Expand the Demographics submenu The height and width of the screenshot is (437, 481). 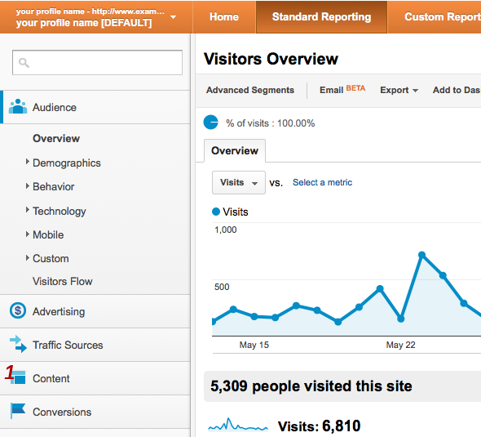27,162
